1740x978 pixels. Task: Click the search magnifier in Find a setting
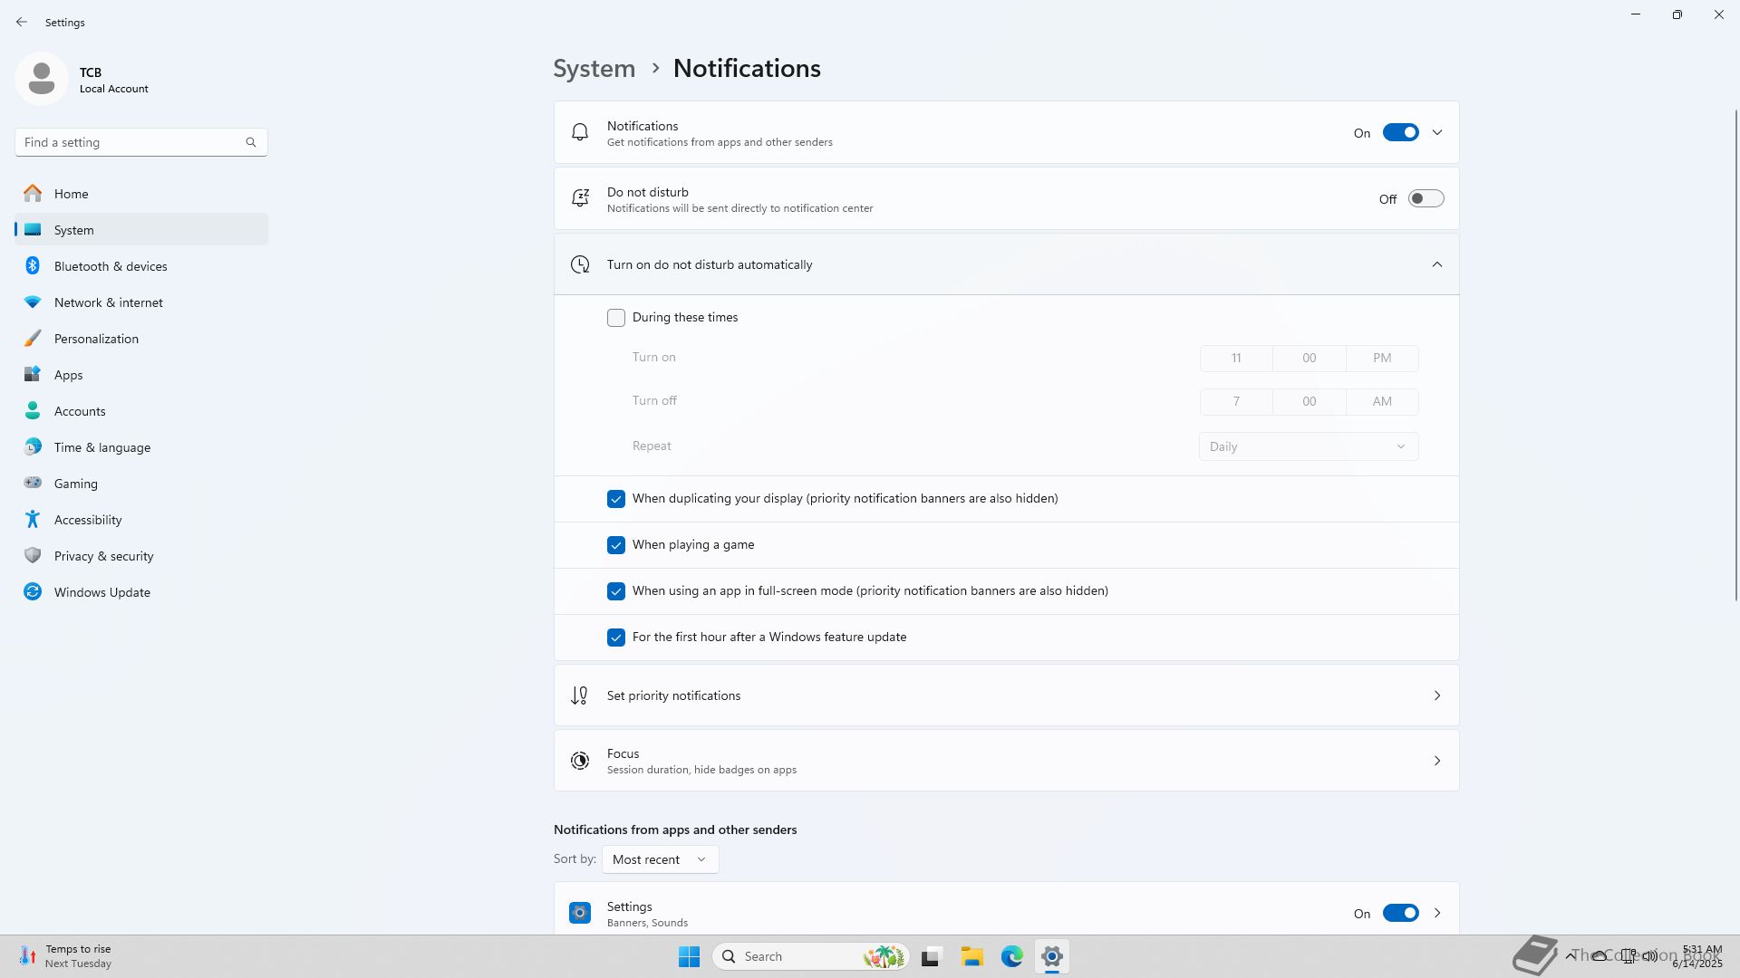pos(251,142)
